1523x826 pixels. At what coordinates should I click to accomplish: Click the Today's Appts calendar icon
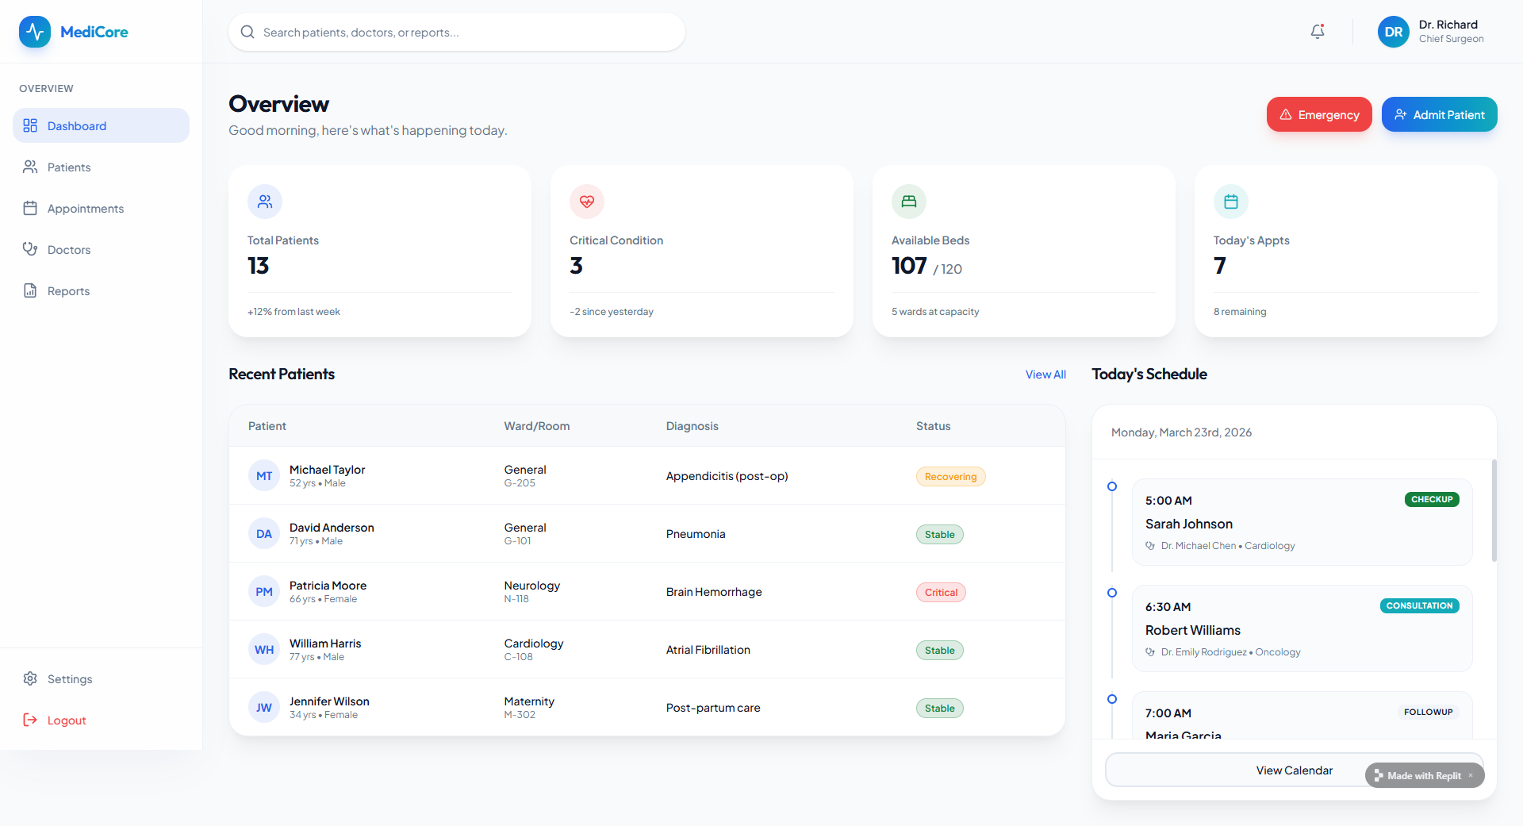click(x=1231, y=202)
